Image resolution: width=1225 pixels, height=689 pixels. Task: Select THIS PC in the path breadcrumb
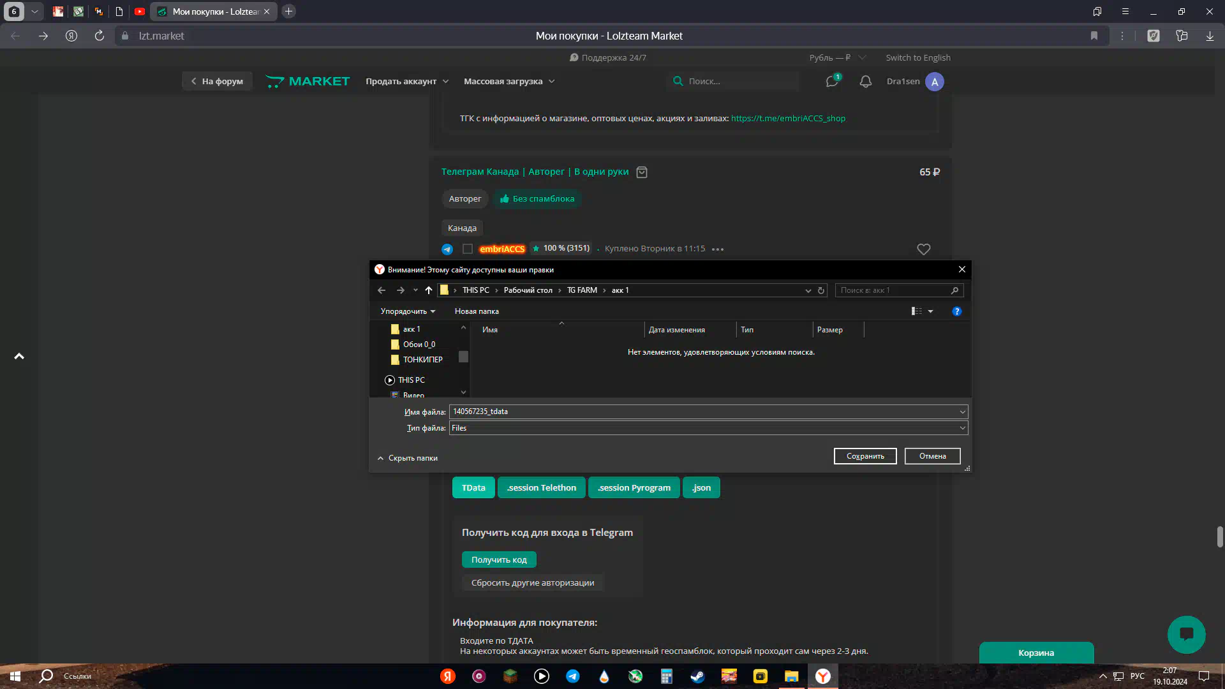[475, 290]
